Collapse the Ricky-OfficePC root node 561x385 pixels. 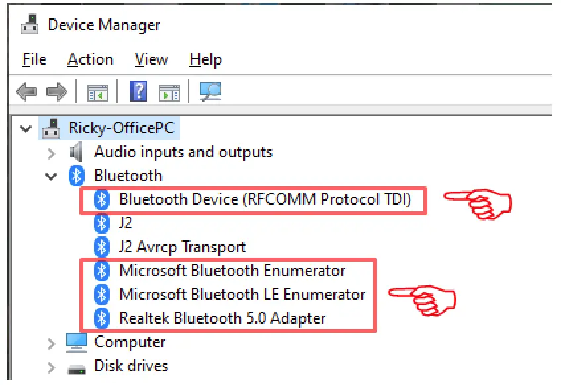(26, 128)
